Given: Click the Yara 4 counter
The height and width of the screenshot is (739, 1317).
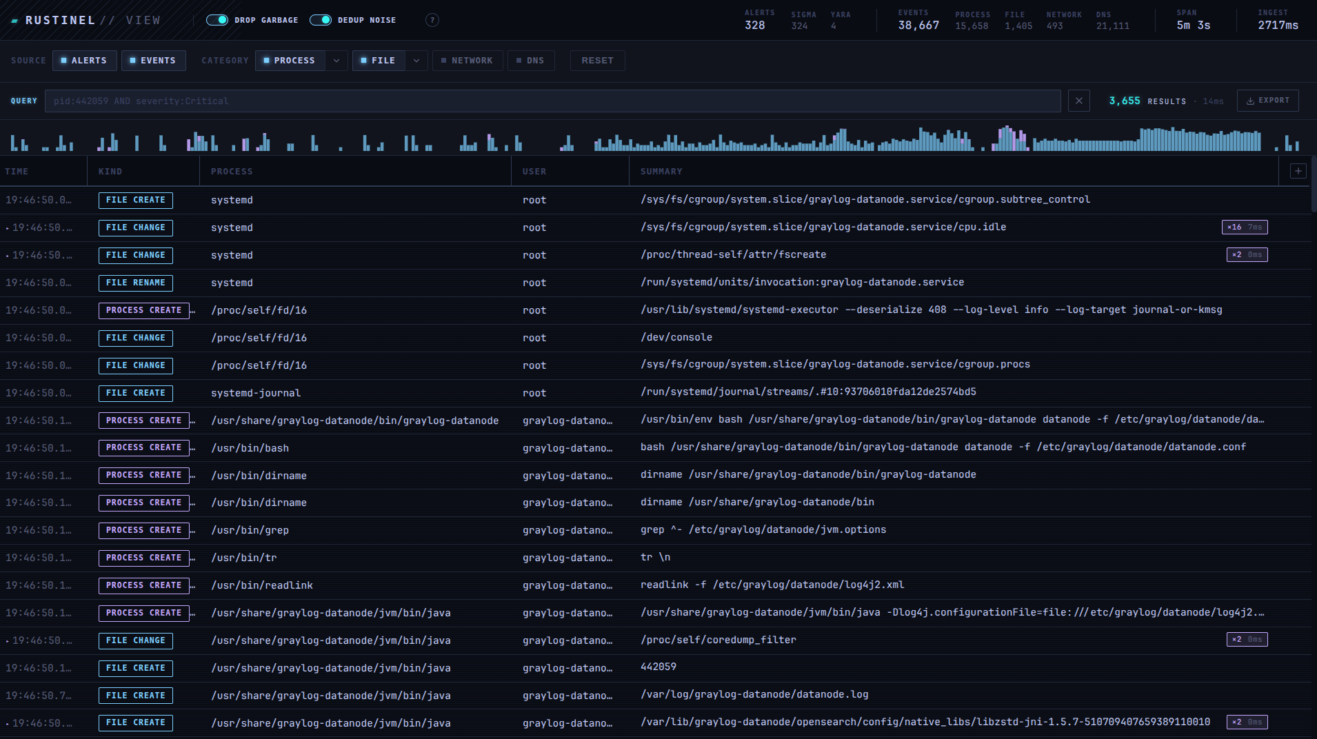Looking at the screenshot, I should pyautogui.click(x=840, y=21).
